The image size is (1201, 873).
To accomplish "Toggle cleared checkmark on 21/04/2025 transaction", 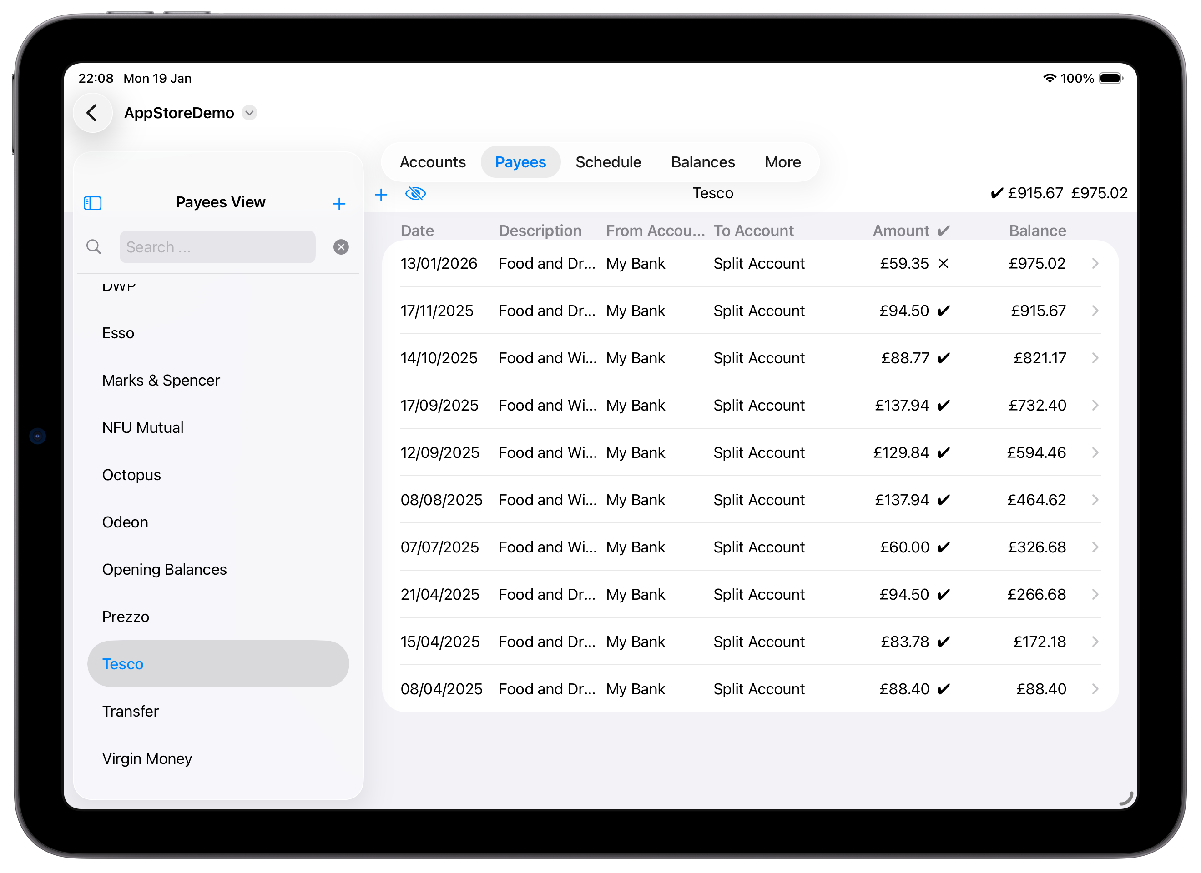I will pos(943,595).
